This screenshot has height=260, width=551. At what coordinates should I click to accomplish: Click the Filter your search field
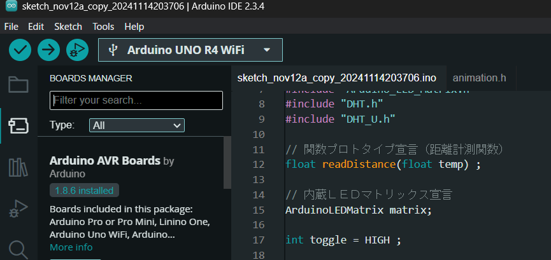[x=136, y=100]
